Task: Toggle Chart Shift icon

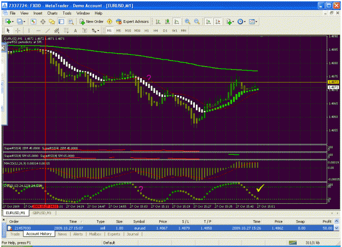Action: [218, 21]
